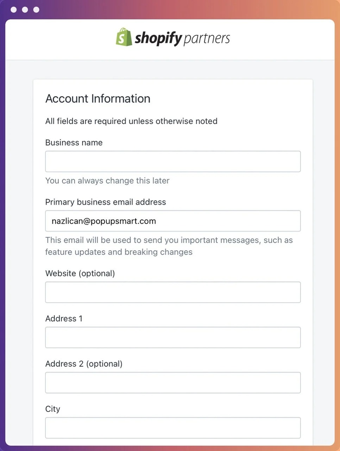Click the Primary business email address label

(106, 202)
